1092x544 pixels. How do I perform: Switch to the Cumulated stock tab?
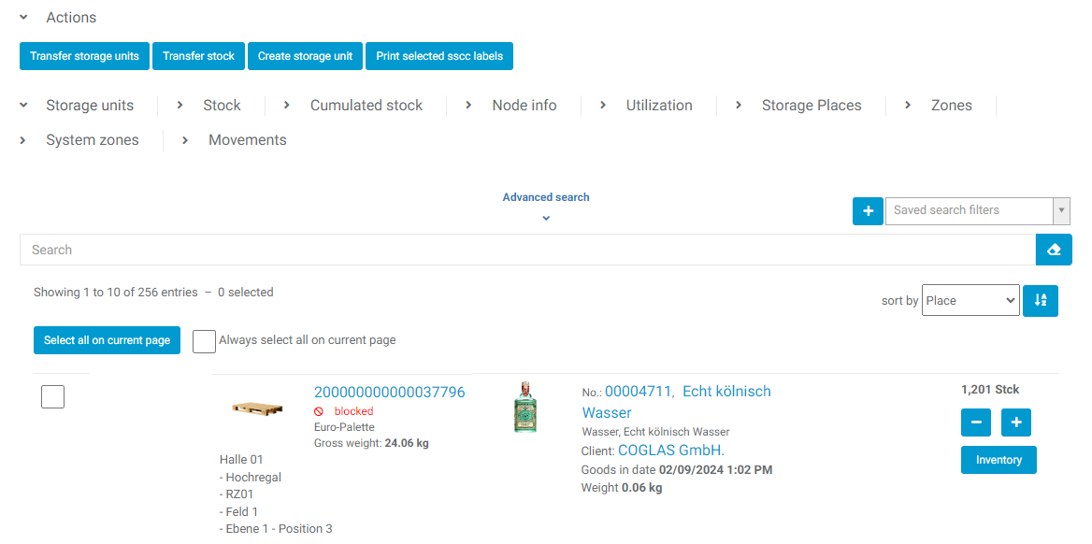[x=366, y=106]
